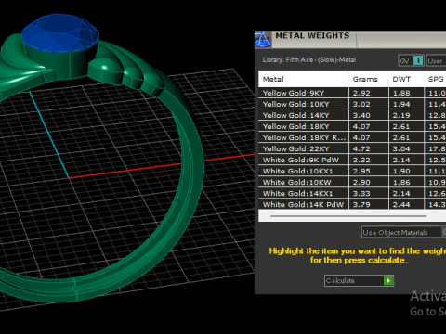The width and height of the screenshot is (446, 334).
Task: Click the 3.02 grams value
Action: click(x=361, y=104)
